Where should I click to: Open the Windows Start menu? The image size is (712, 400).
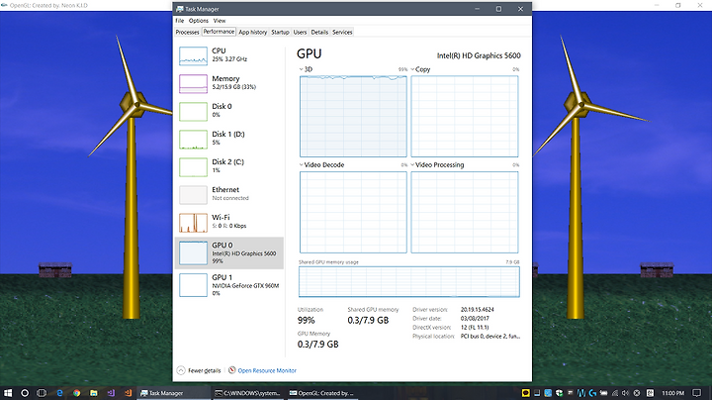[8, 393]
